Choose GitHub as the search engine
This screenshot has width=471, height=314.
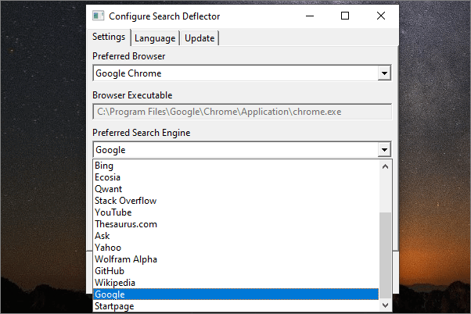pyautogui.click(x=235, y=271)
